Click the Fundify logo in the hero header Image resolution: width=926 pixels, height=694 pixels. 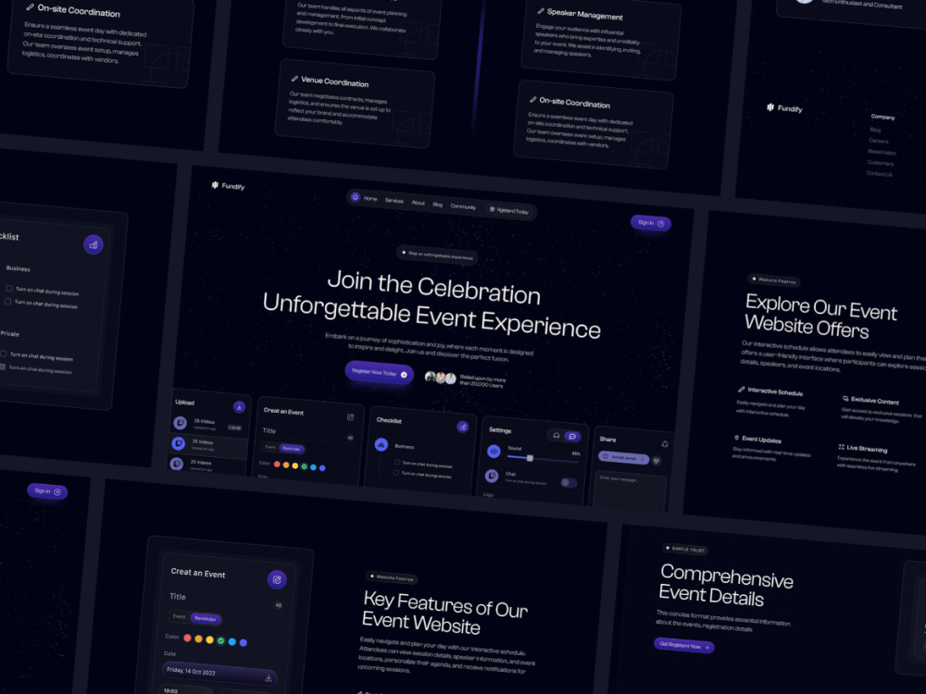pos(228,186)
